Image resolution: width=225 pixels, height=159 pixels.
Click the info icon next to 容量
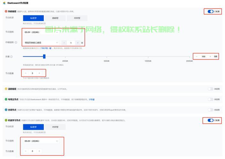[x=11, y=57]
